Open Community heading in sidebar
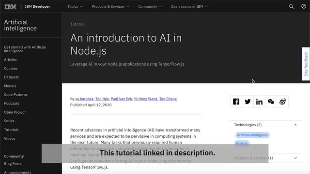This screenshot has height=174, width=310. click(x=14, y=156)
